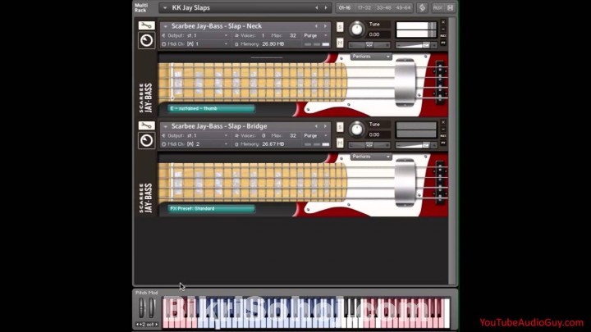Click the PV icon on Slap - Bridge
Viewport: 591px width, 332px height.
443,143
